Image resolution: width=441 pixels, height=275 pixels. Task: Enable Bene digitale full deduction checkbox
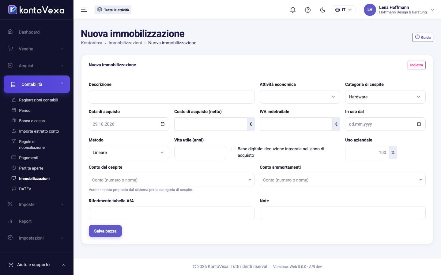(233, 149)
